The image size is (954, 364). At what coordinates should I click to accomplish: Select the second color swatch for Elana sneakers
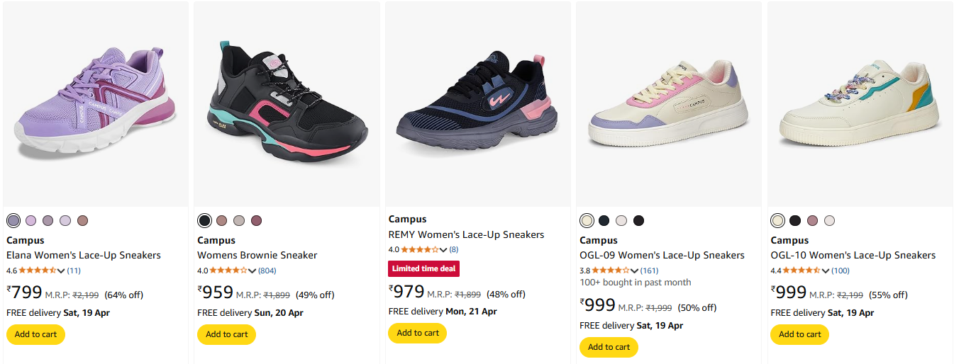pyautogui.click(x=30, y=221)
